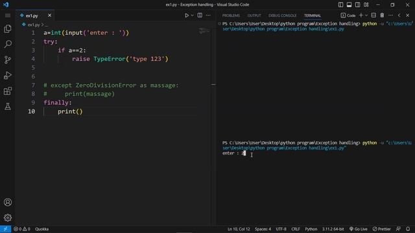The image size is (415, 233).
Task: Click the VS Code logo icon
Action: coord(6,5)
